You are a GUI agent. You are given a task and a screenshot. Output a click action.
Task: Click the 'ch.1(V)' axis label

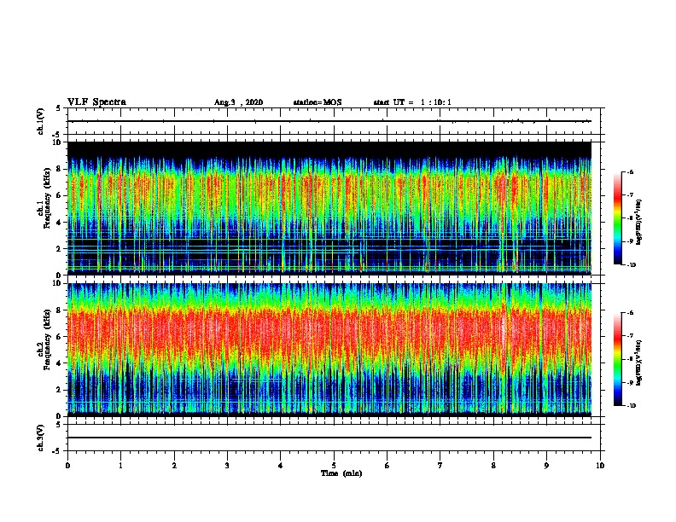click(x=40, y=121)
